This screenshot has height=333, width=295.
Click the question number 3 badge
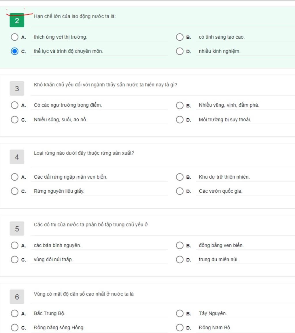tap(17, 89)
